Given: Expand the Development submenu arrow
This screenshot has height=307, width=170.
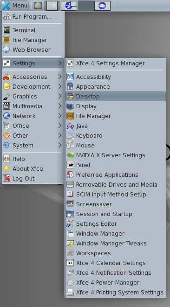Looking at the screenshot, I should tap(59, 86).
